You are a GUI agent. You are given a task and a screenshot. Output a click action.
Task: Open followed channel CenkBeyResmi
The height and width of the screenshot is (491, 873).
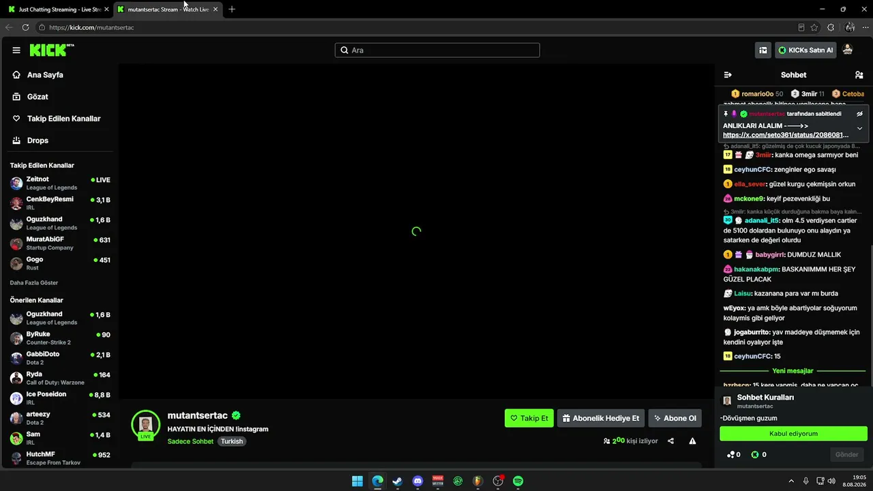pos(60,203)
